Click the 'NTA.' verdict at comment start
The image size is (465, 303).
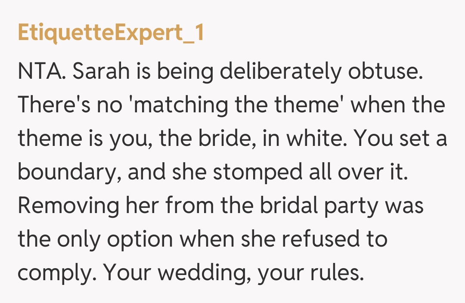coord(41,72)
